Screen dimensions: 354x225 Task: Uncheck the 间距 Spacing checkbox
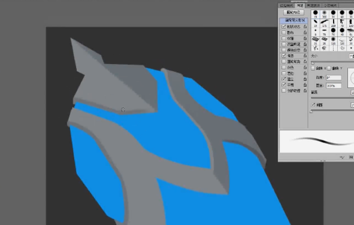click(x=313, y=105)
